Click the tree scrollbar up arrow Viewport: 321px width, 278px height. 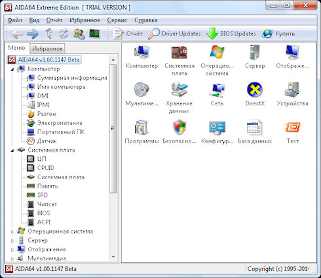click(113, 60)
